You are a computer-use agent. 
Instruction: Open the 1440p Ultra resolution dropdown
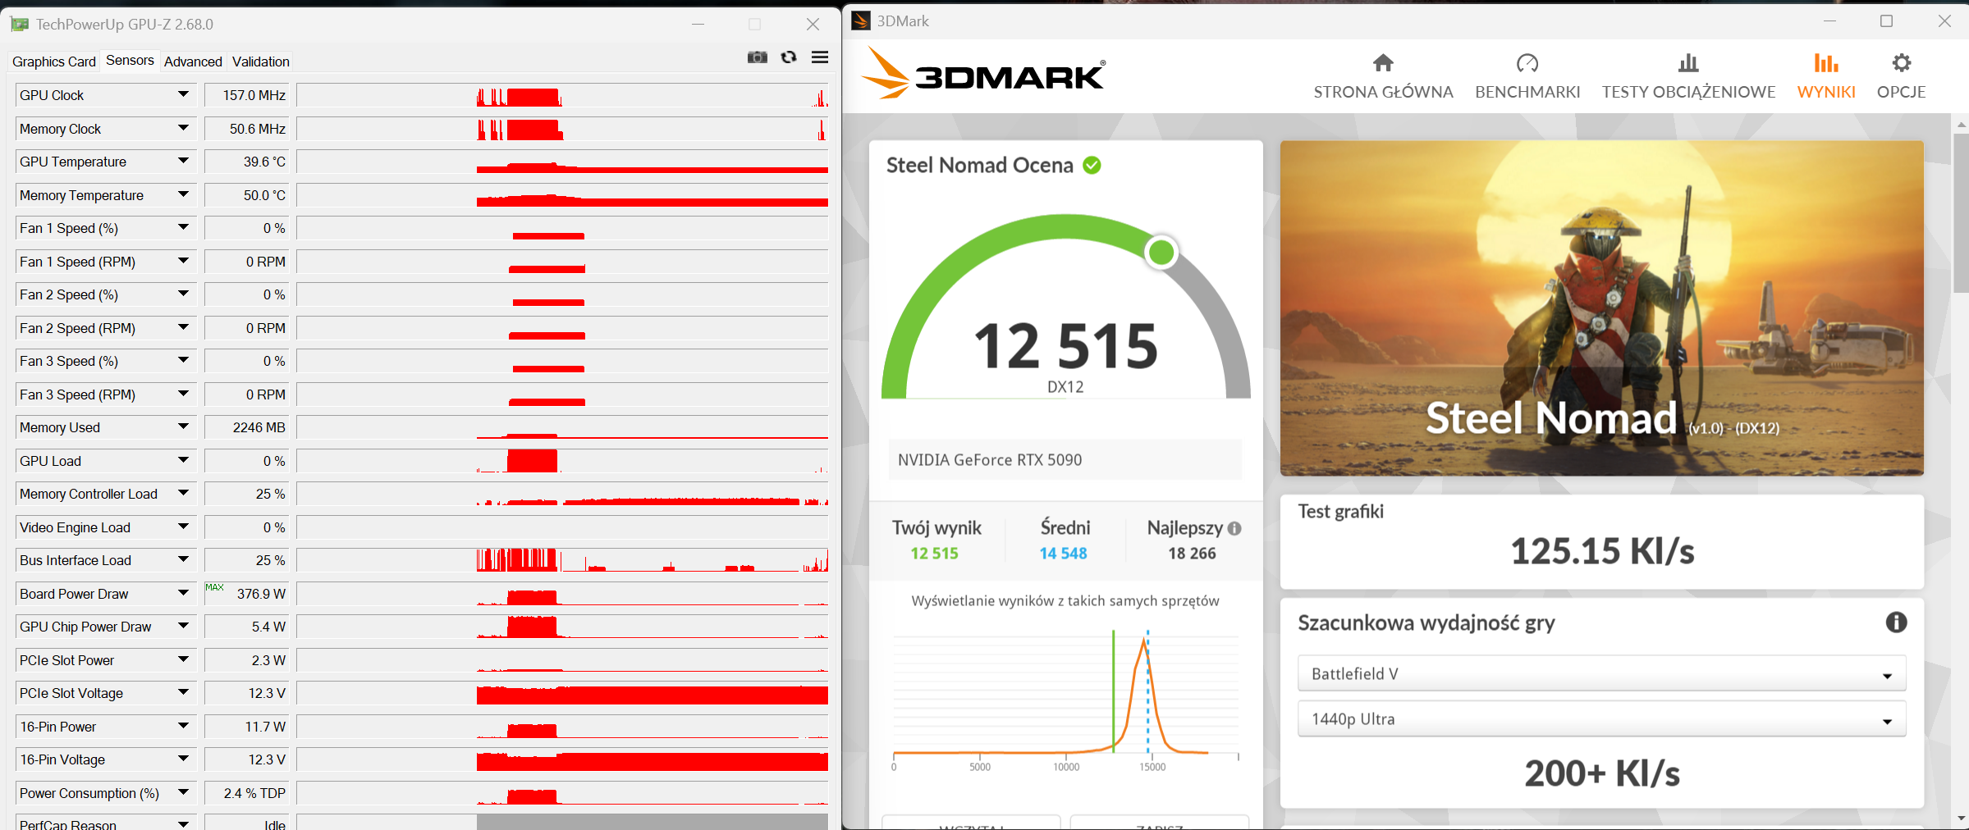(x=1601, y=719)
